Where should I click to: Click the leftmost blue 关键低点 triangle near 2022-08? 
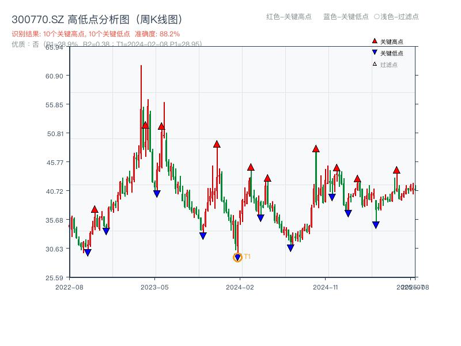[x=88, y=253]
